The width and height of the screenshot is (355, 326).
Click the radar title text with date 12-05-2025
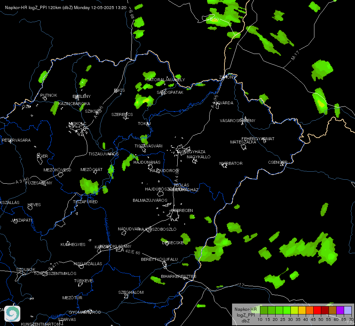66,8
